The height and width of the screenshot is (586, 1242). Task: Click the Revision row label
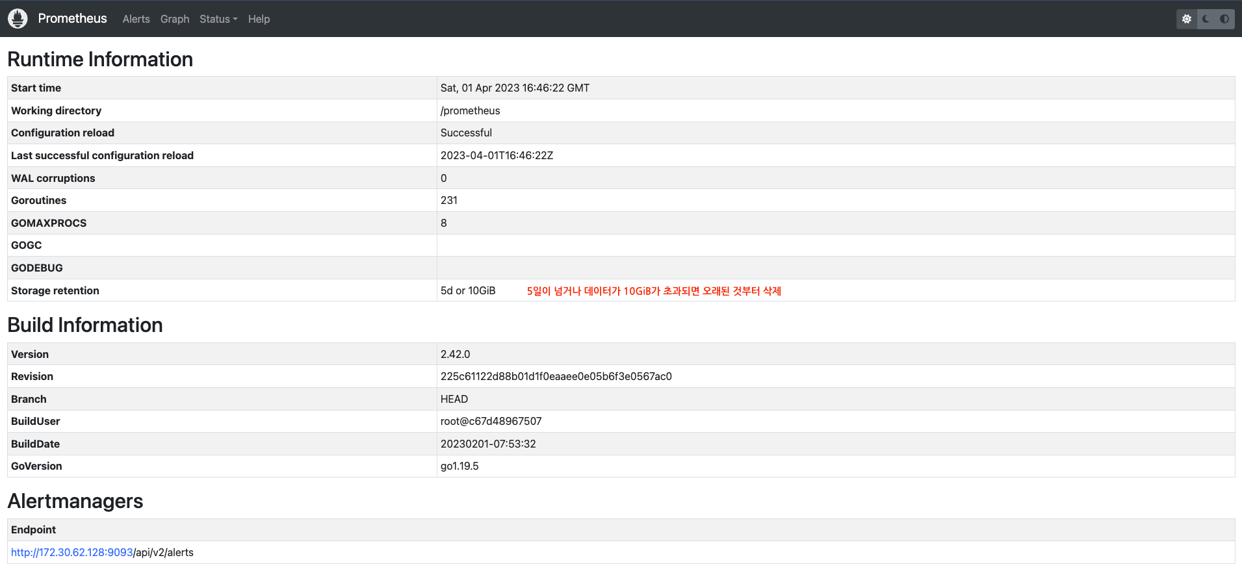(32, 377)
